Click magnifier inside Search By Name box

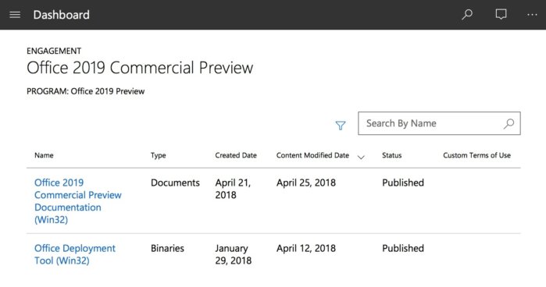(x=509, y=123)
